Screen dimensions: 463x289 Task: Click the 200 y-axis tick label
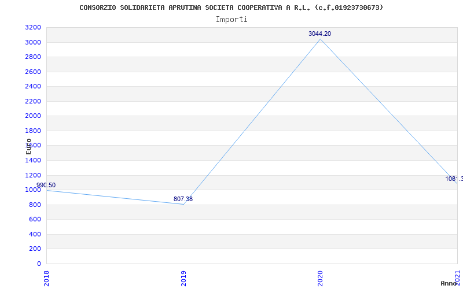click(x=35, y=249)
